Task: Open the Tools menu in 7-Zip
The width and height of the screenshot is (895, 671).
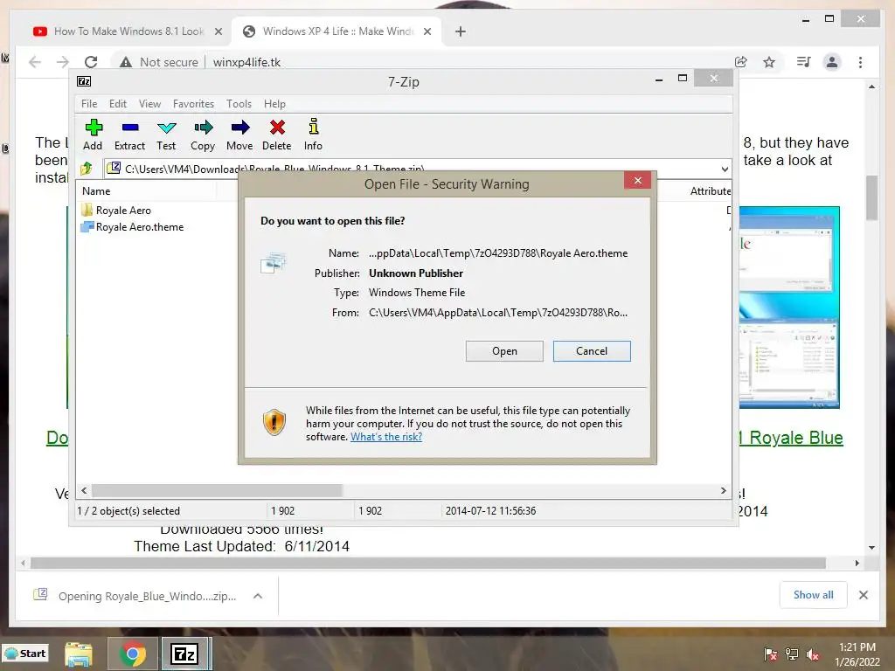Action: pos(239,104)
